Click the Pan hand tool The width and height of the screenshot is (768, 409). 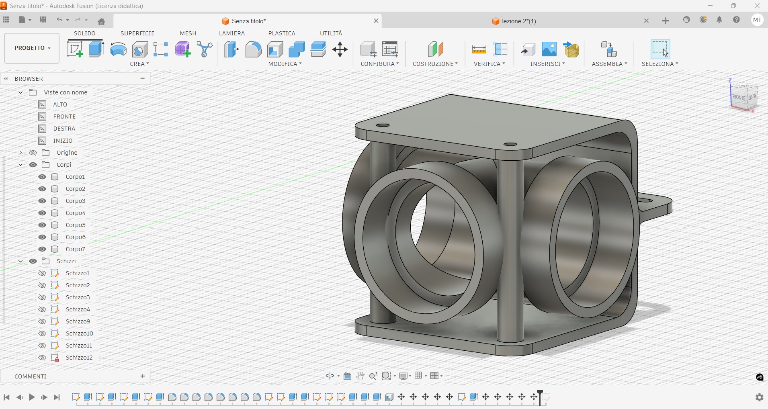point(360,376)
